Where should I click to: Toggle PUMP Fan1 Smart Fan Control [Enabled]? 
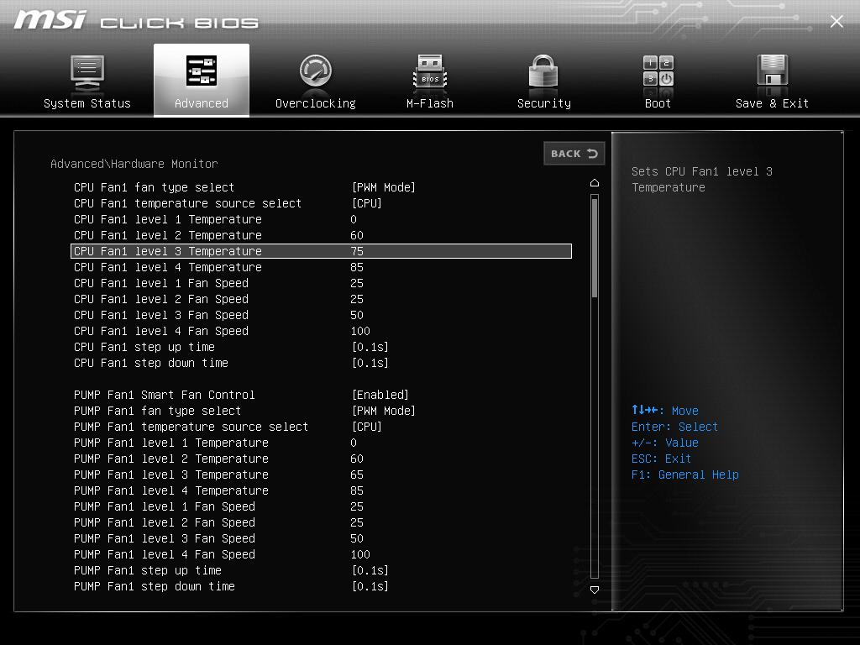(380, 395)
